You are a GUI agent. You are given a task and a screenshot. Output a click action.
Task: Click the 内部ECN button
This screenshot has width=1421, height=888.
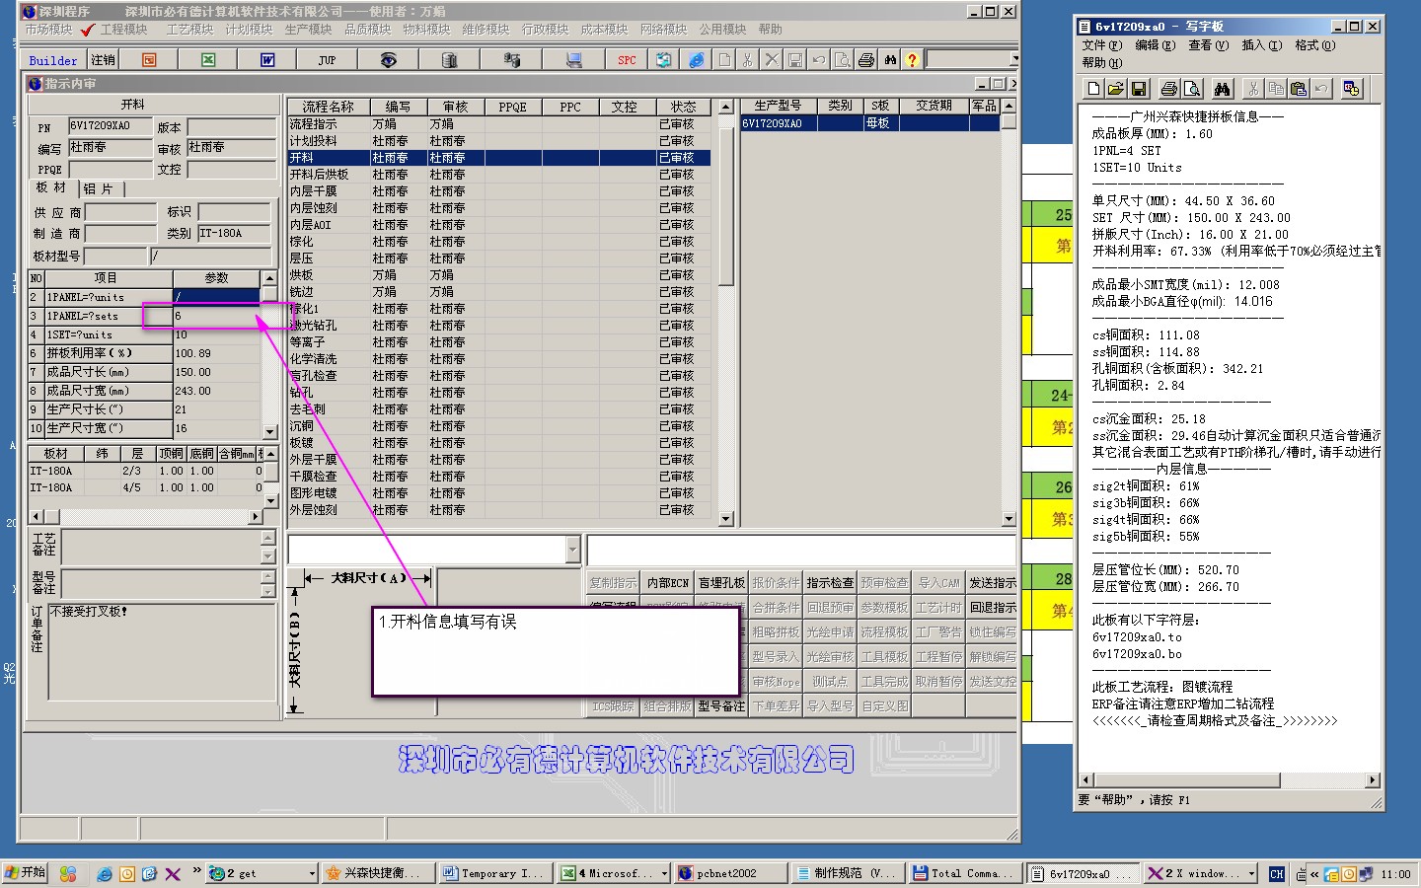(668, 583)
